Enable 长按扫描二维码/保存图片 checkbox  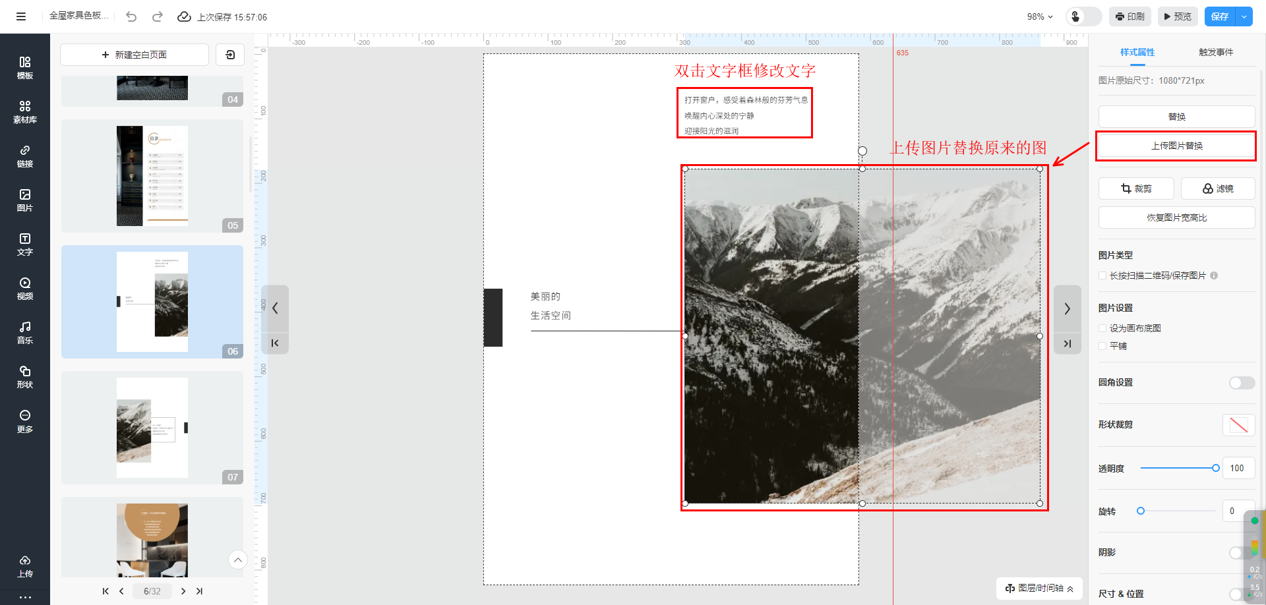[x=1102, y=275]
